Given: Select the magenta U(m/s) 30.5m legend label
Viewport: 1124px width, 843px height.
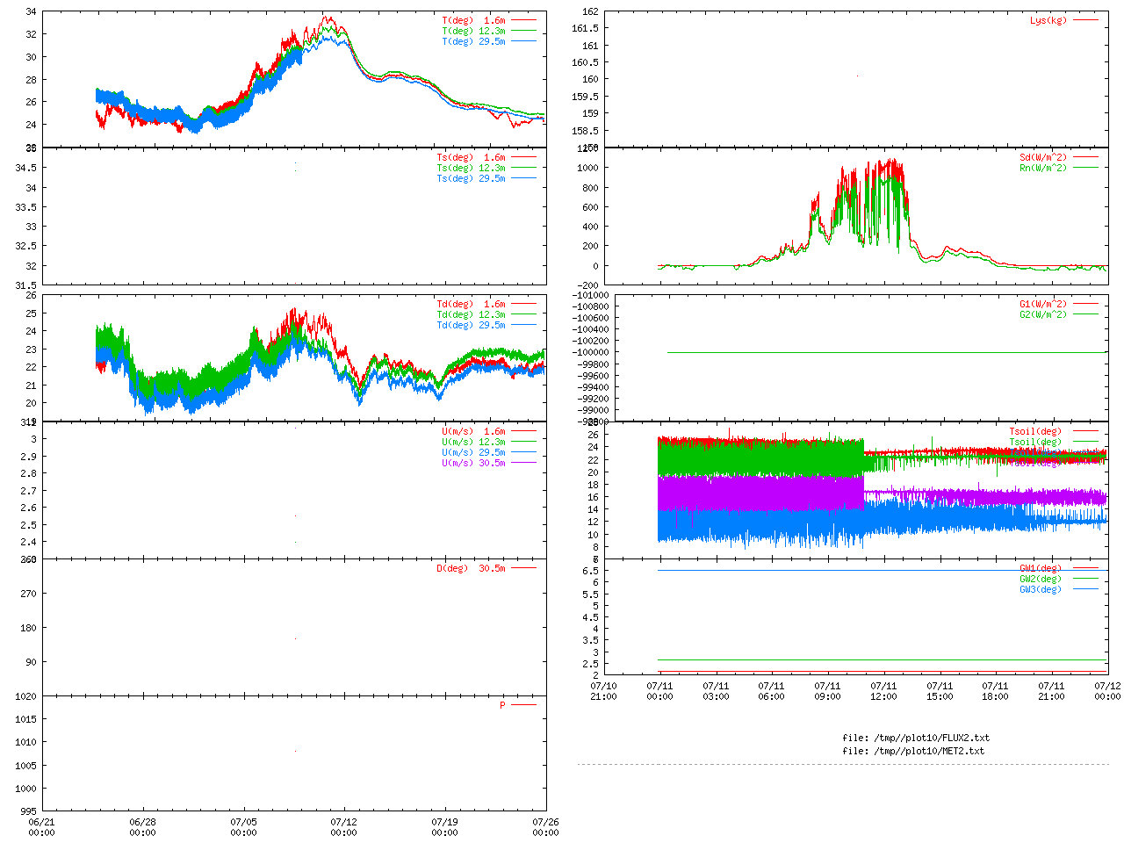Looking at the screenshot, I should pos(474,463).
